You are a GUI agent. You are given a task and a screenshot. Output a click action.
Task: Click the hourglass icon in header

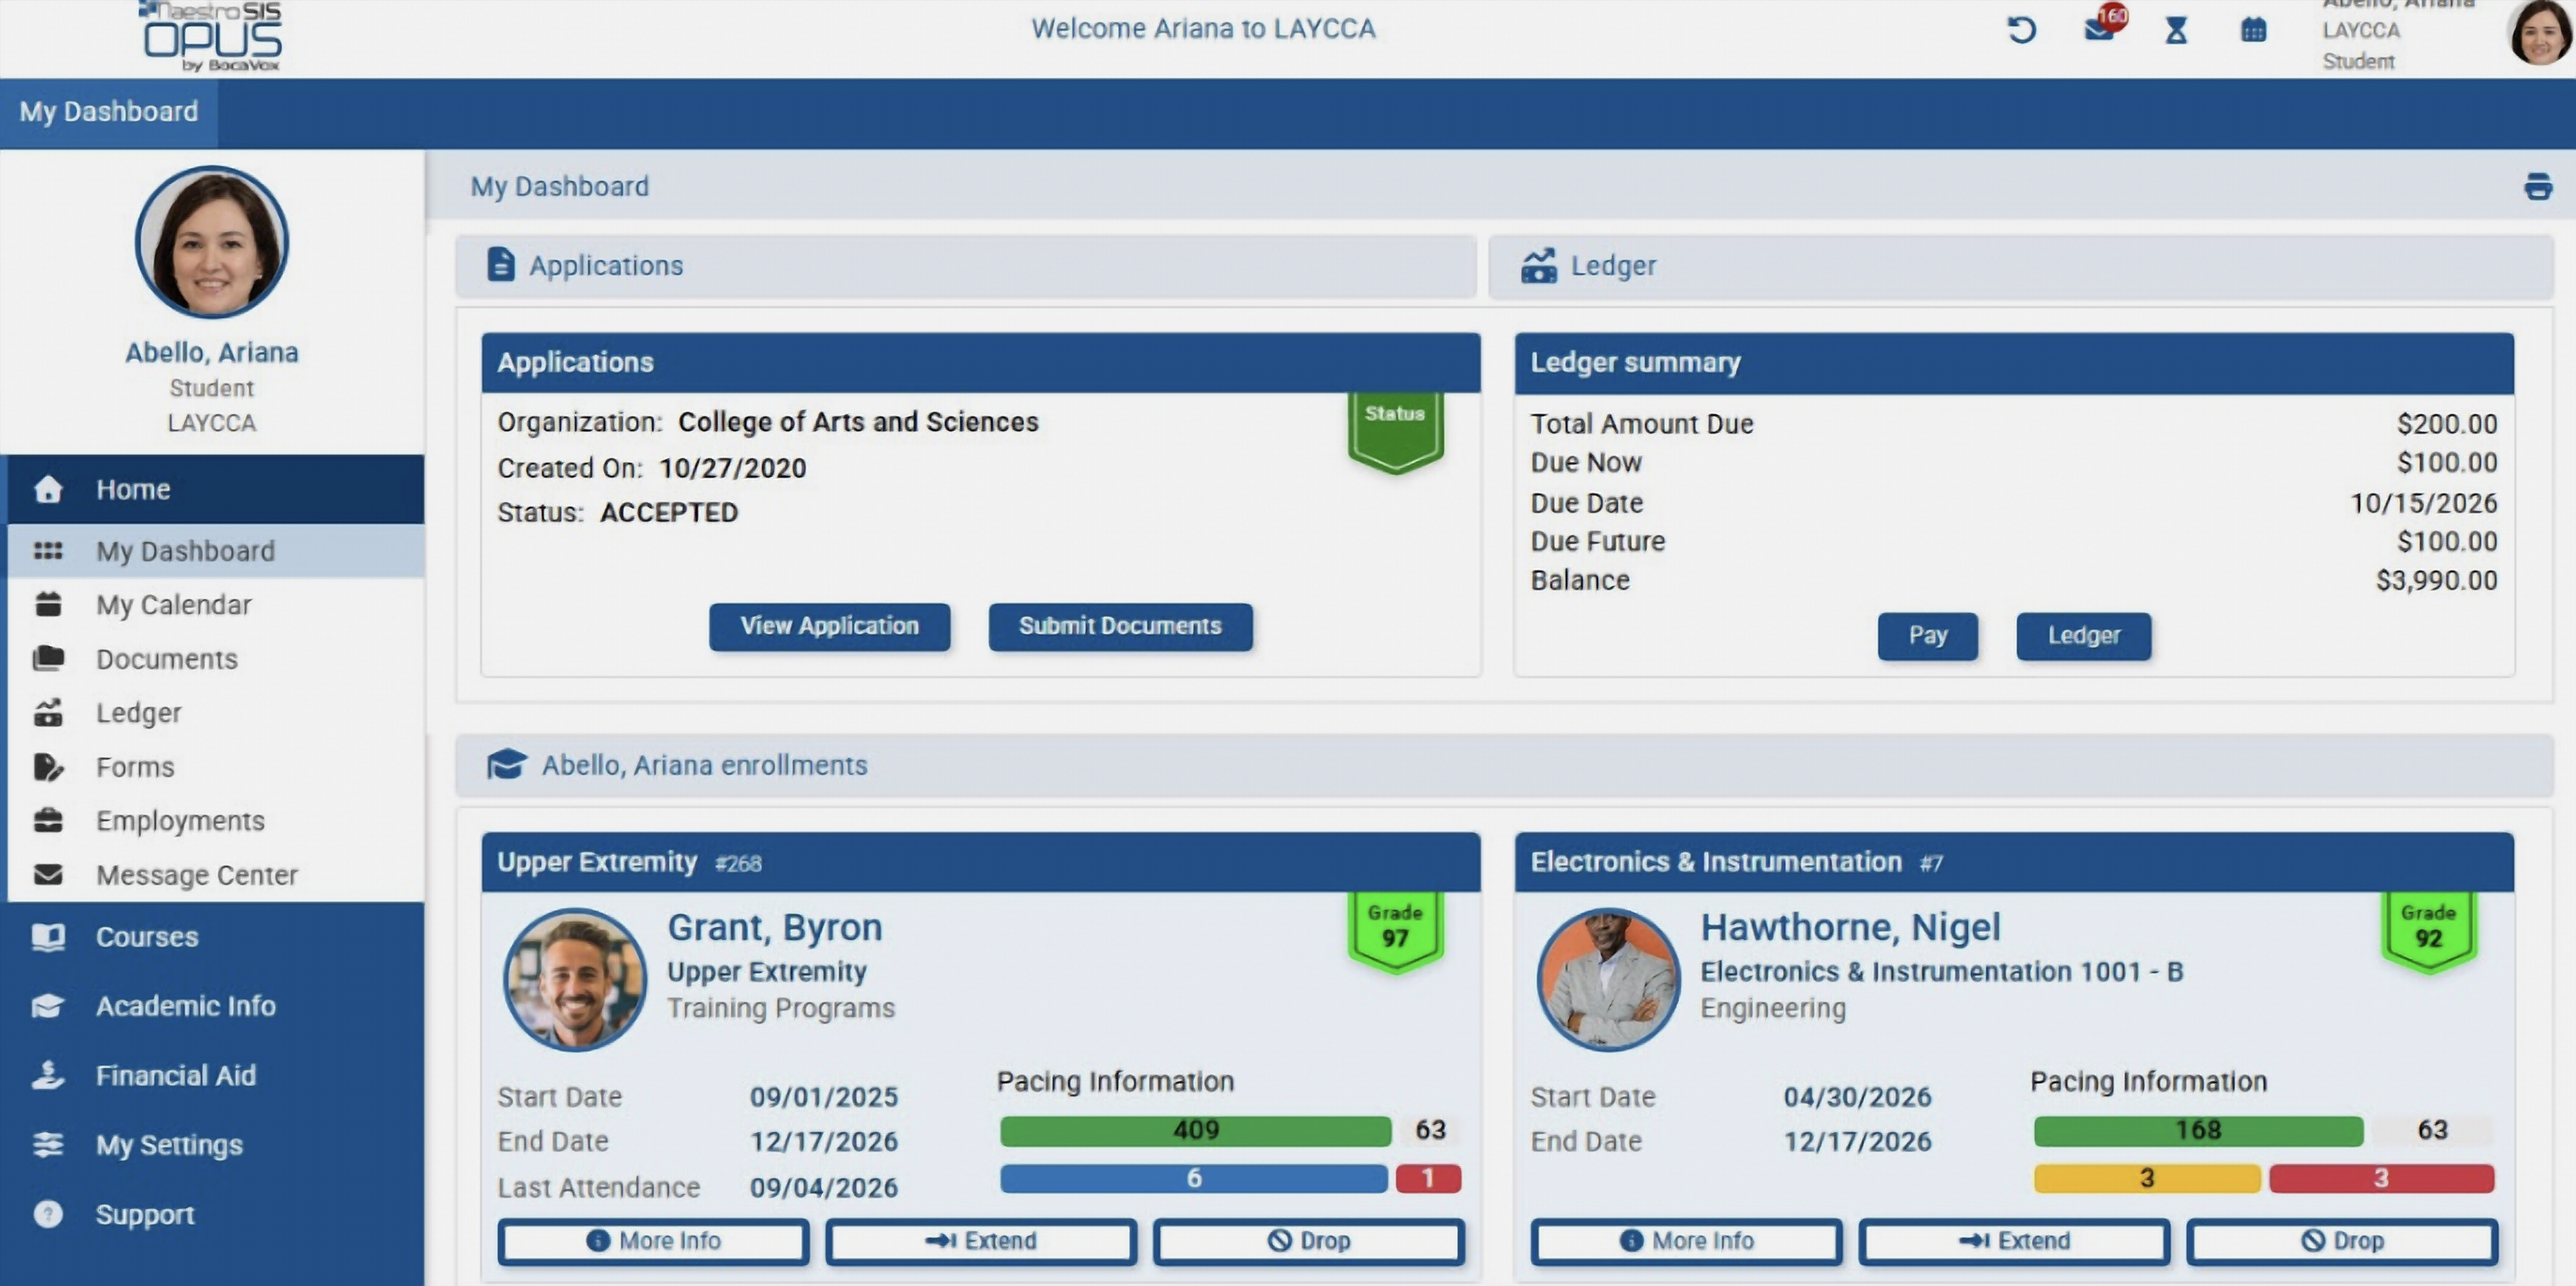click(x=2176, y=30)
